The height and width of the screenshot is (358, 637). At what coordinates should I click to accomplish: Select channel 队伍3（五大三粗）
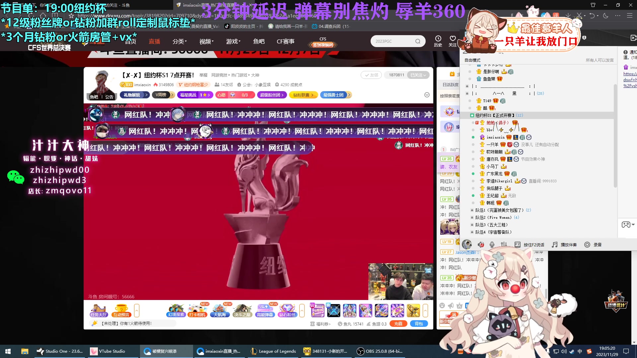pyautogui.click(x=492, y=225)
